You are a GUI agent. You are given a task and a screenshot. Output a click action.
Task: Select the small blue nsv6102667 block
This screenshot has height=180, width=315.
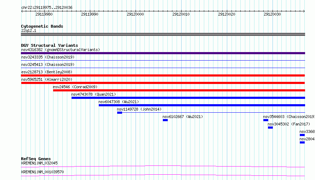165,120
